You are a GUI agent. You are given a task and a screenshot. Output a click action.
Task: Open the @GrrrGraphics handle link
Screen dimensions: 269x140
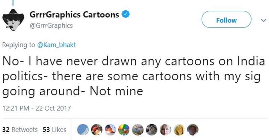coord(51,25)
